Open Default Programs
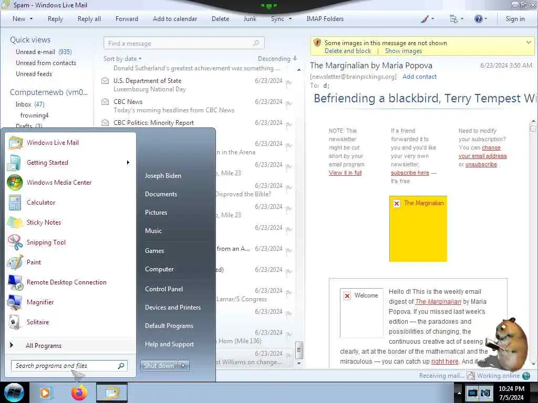Image resolution: width=538 pixels, height=403 pixels. (169, 326)
